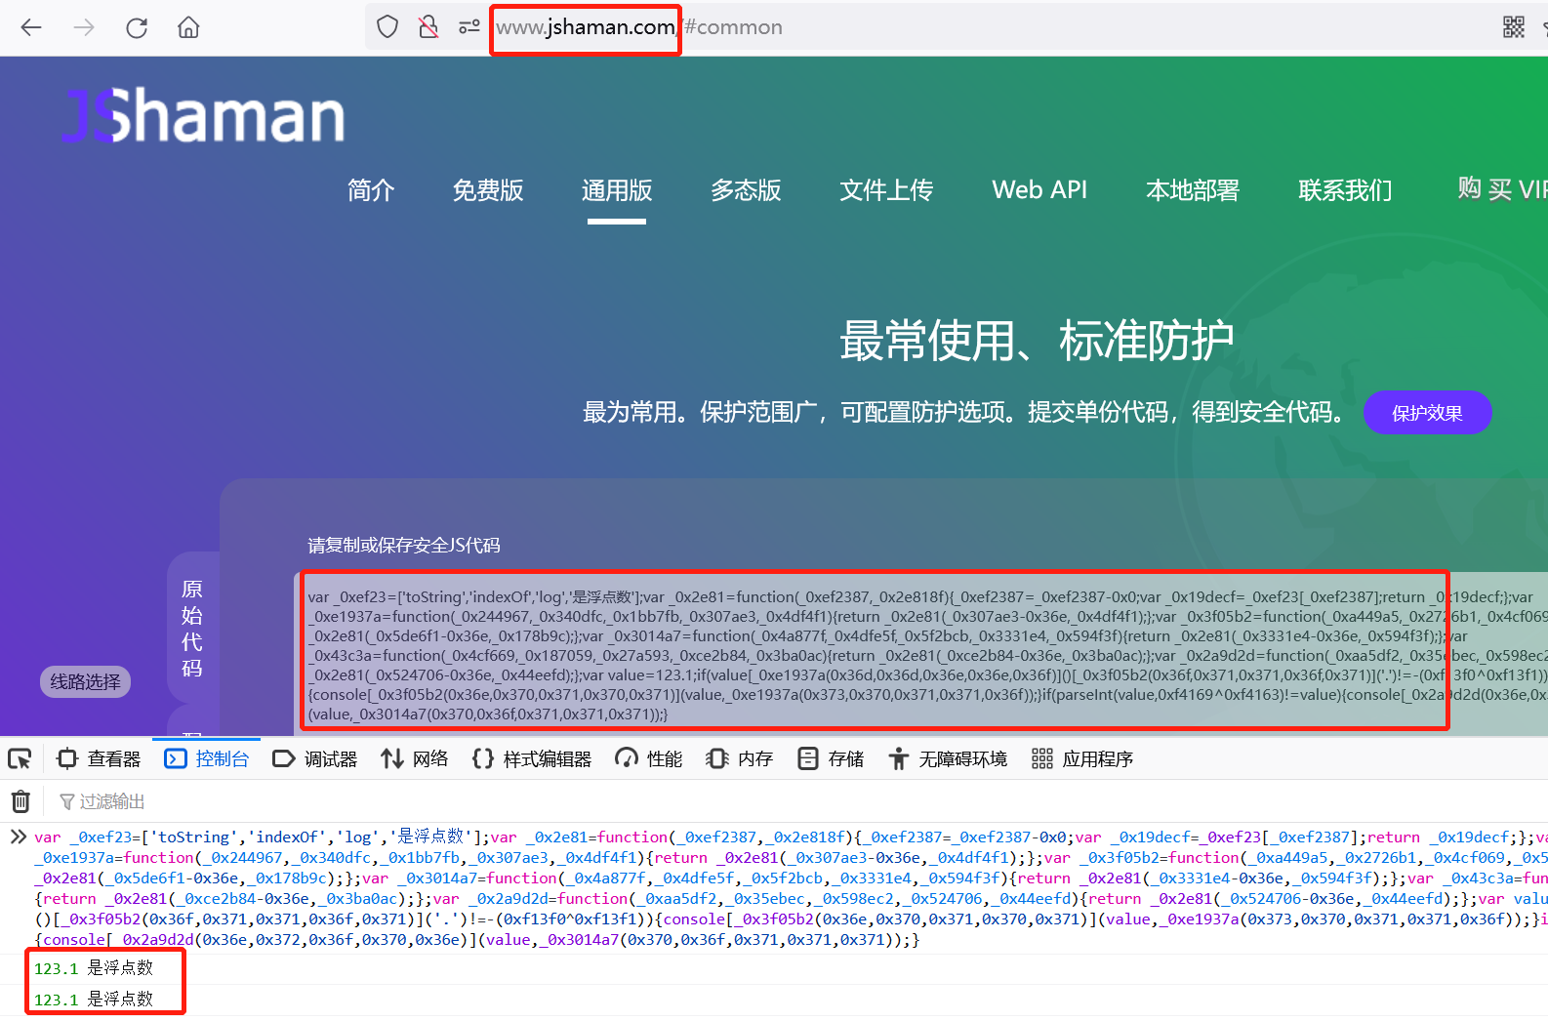Click the first 123.1 是浮点数 console output

pyautogui.click(x=94, y=968)
